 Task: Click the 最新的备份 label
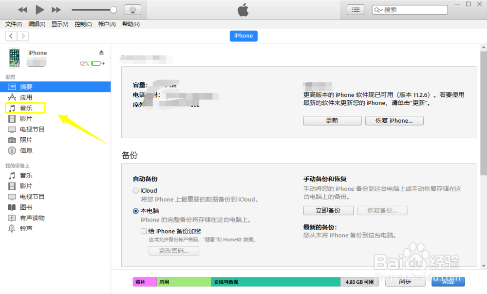[320, 227]
